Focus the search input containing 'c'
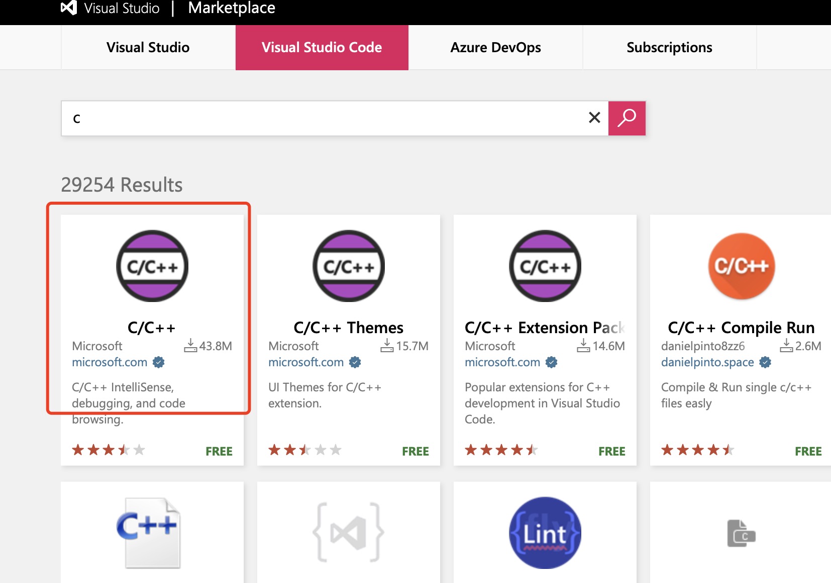The width and height of the screenshot is (831, 583). (x=335, y=118)
